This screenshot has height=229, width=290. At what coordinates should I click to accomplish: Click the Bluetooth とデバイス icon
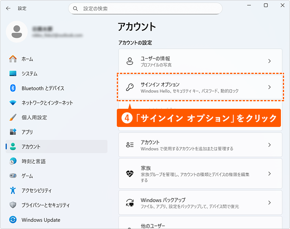(13, 88)
